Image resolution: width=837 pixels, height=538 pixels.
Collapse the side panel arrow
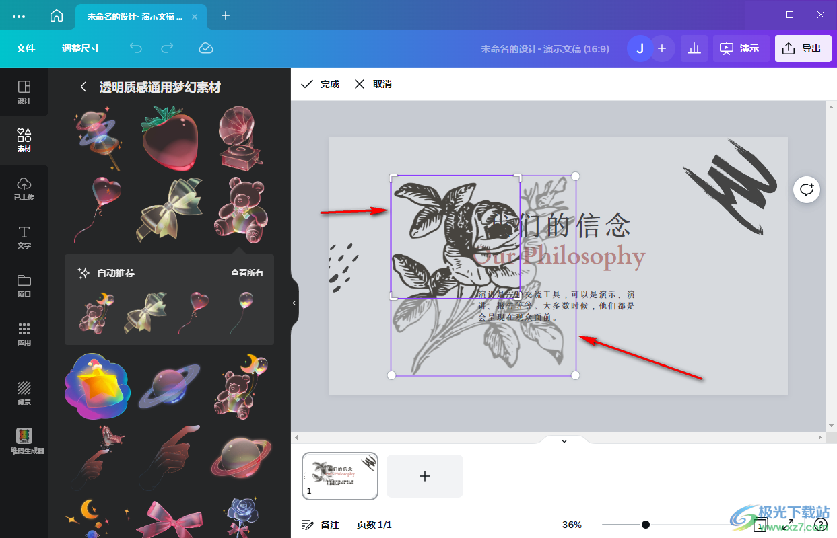point(294,303)
